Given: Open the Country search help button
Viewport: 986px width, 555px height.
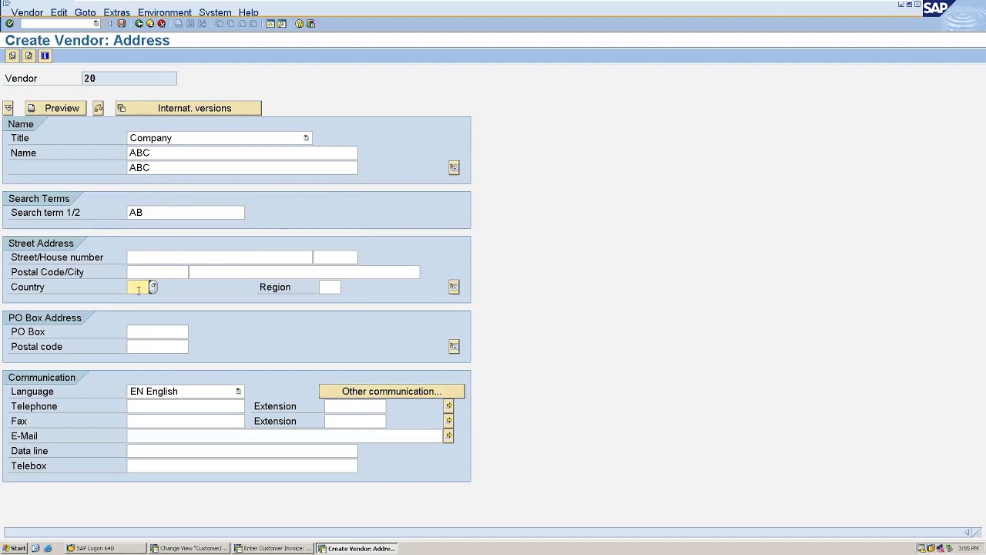Looking at the screenshot, I should (x=153, y=287).
